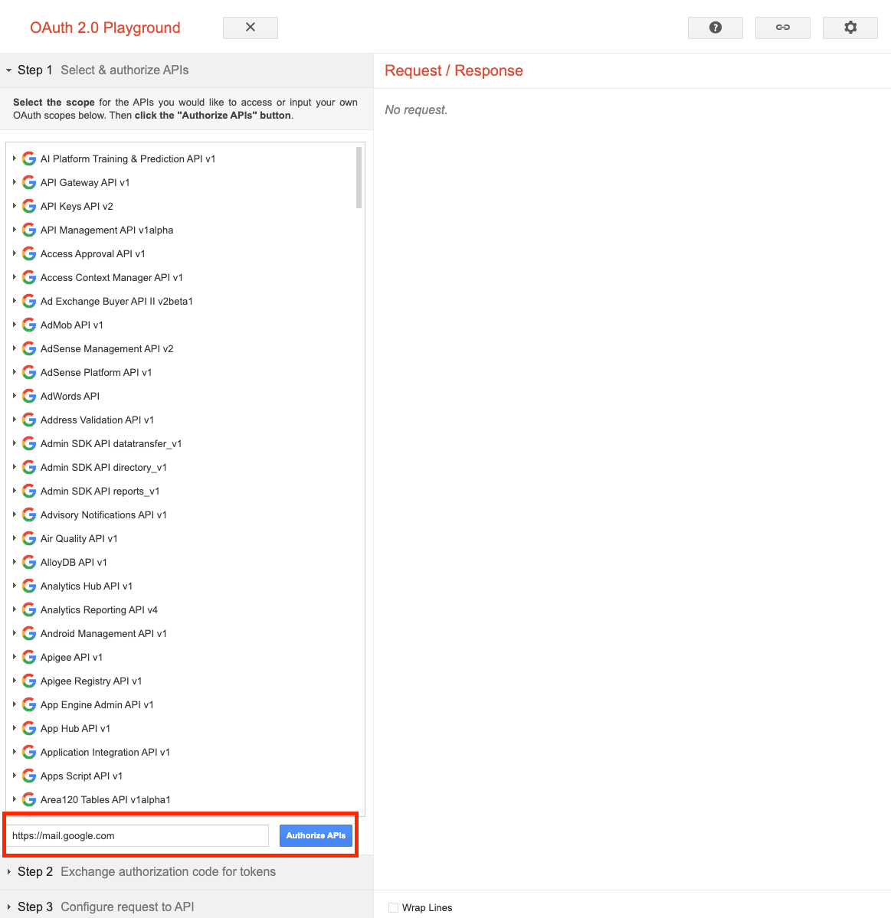Viewport: 891px width, 918px height.
Task: Click the Google icon beside AlloyDB API v1
Action: (28, 563)
